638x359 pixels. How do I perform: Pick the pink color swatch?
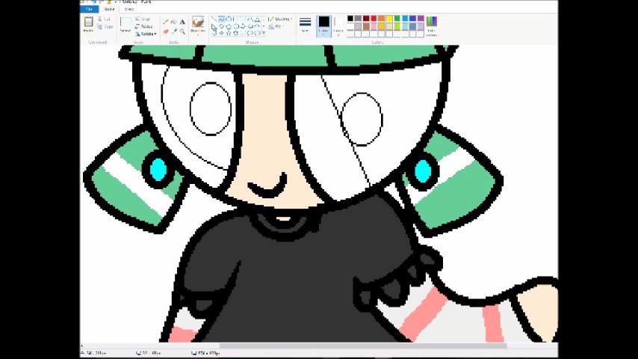pyautogui.click(x=374, y=26)
